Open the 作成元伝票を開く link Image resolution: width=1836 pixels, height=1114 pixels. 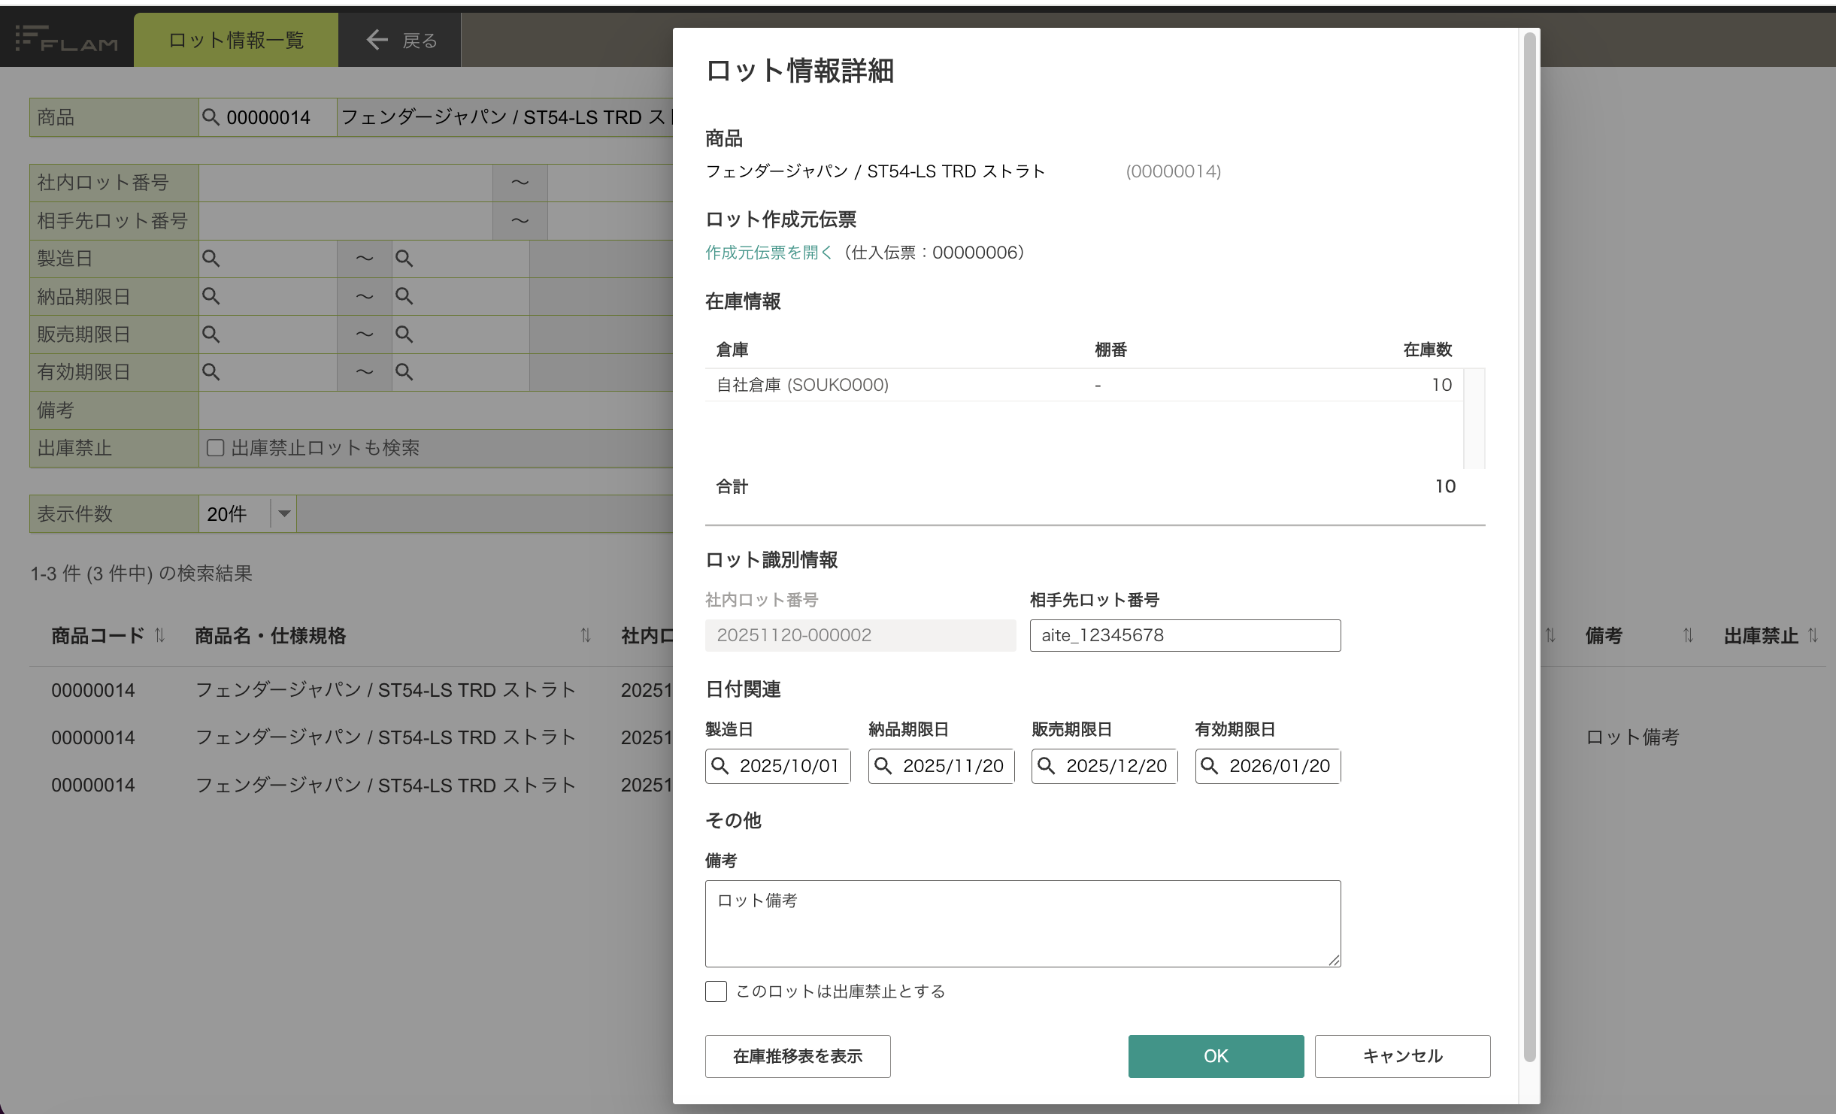[769, 253]
